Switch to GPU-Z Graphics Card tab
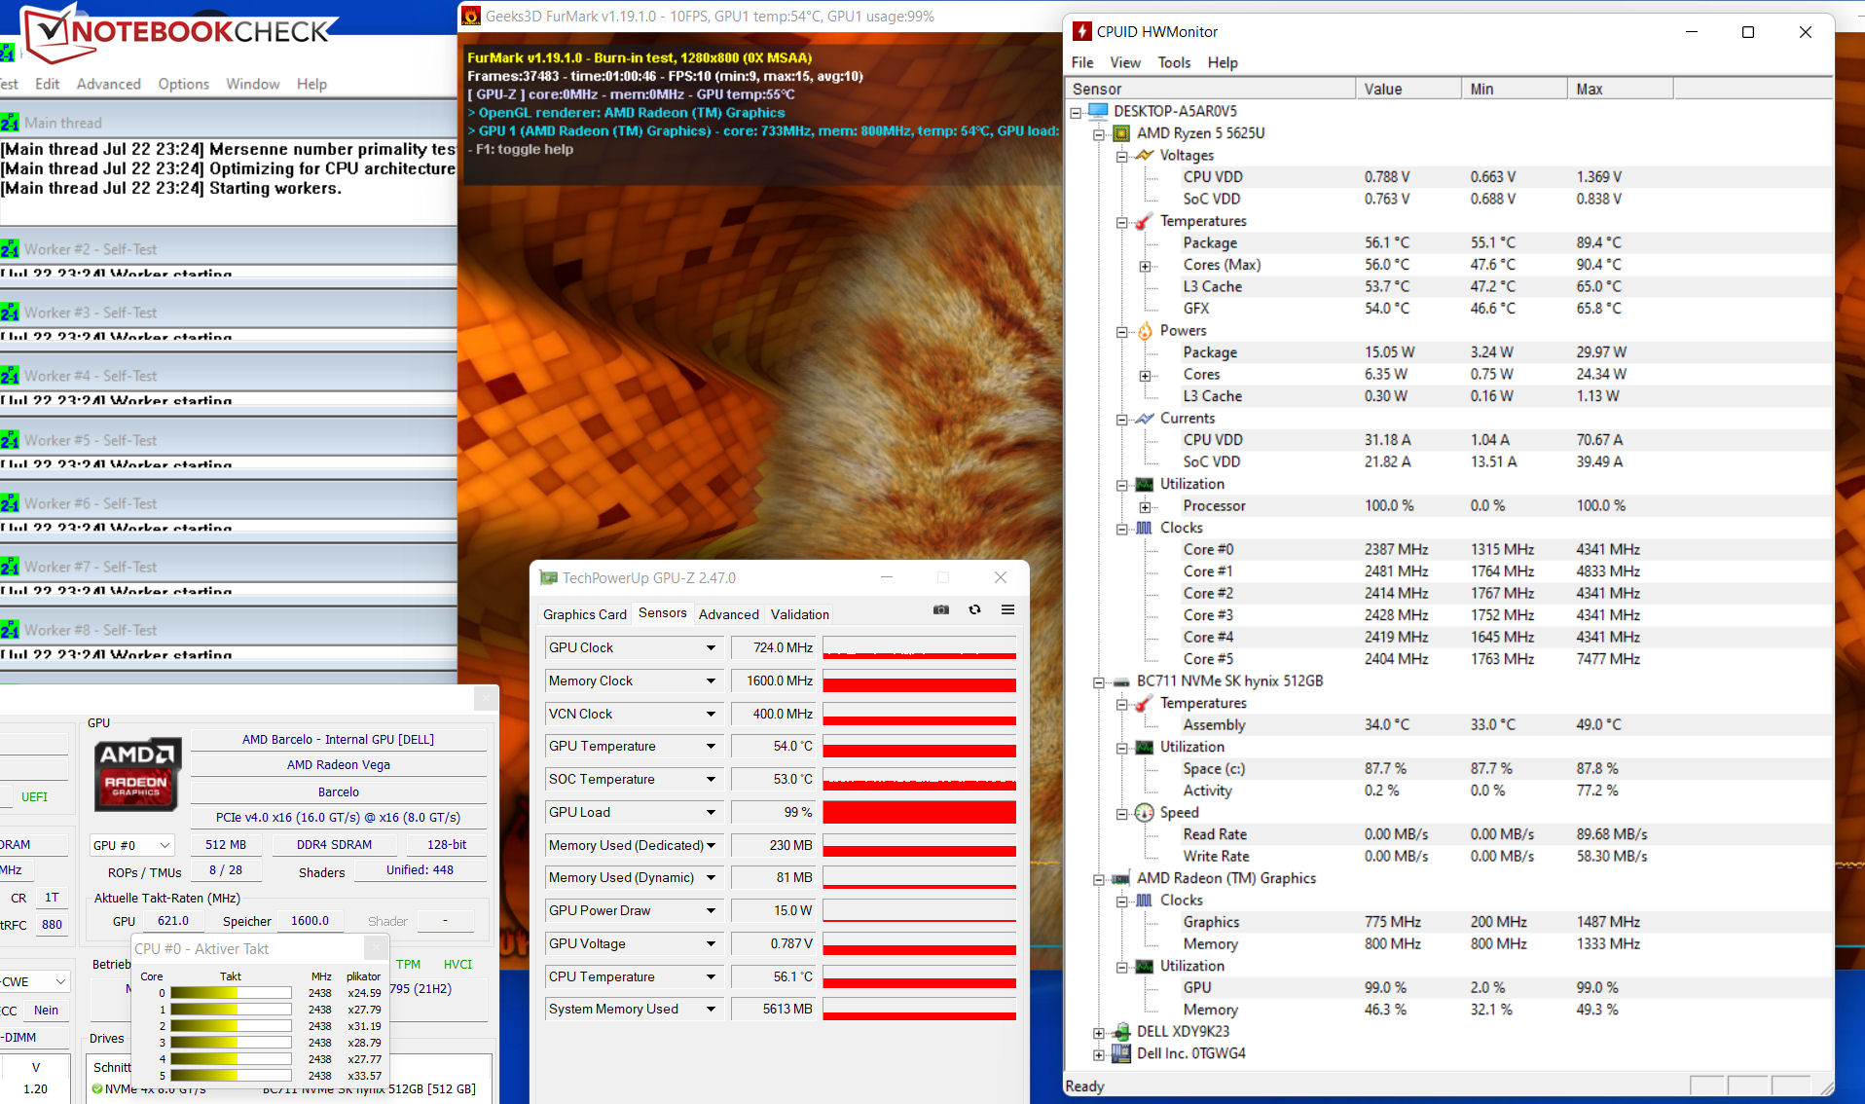This screenshot has width=1865, height=1104. pos(585,614)
